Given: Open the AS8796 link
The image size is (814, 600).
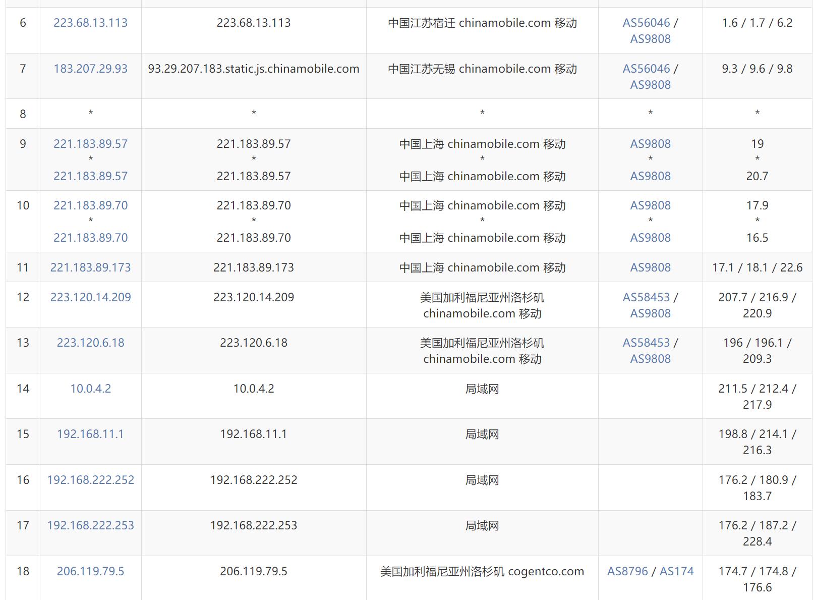Looking at the screenshot, I should (x=627, y=571).
